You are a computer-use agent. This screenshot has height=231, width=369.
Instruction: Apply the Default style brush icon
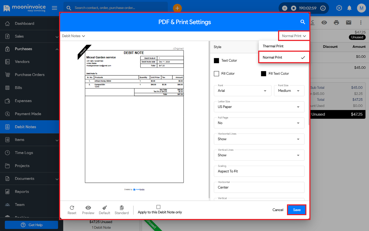[105, 208]
